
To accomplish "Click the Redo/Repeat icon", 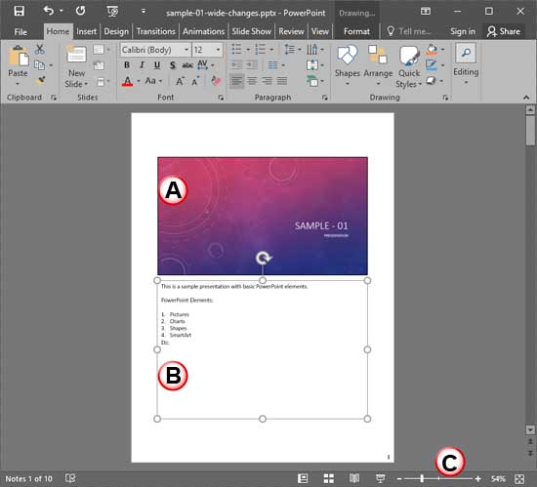I will (80, 12).
